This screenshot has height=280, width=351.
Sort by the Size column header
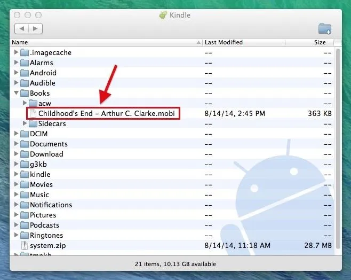(x=309, y=42)
